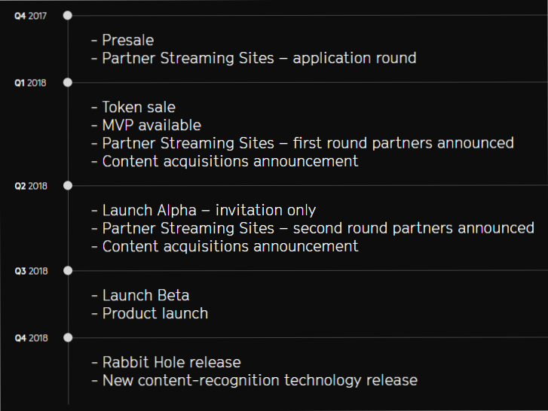Viewport: 548px width, 411px height.
Task: Click the Q3 2018 timeline dot
Action: coord(68,271)
